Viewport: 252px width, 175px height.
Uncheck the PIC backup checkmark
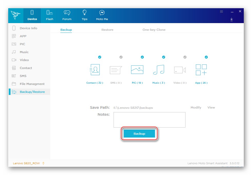pyautogui.click(x=142, y=57)
